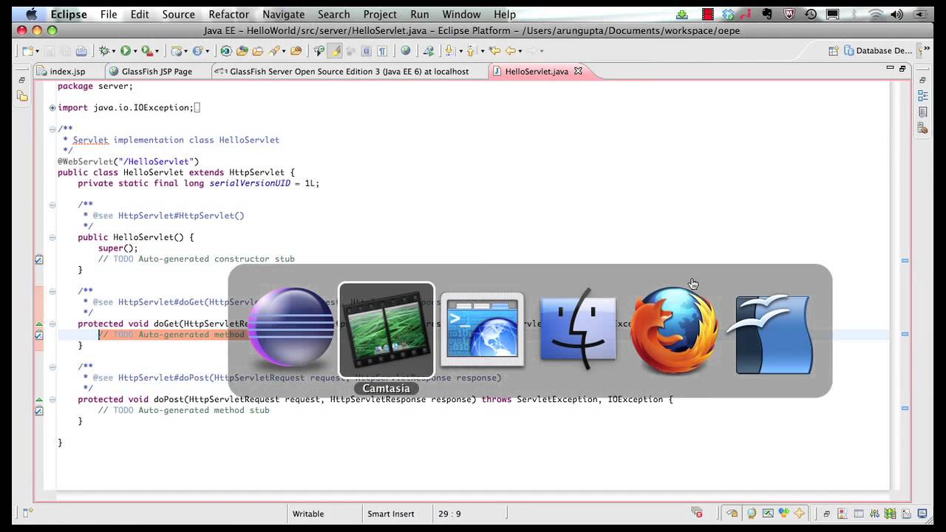
Task: Click the globe fast view icon in status bar
Action: point(752,513)
